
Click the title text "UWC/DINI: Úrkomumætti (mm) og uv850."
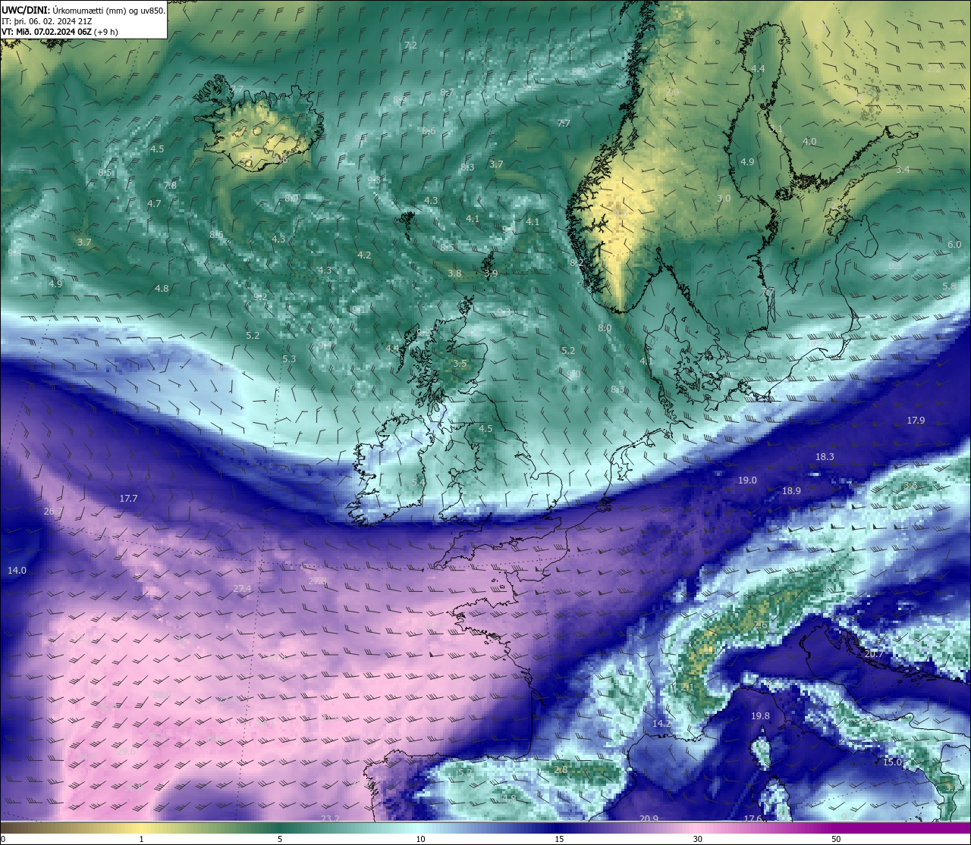point(83,11)
